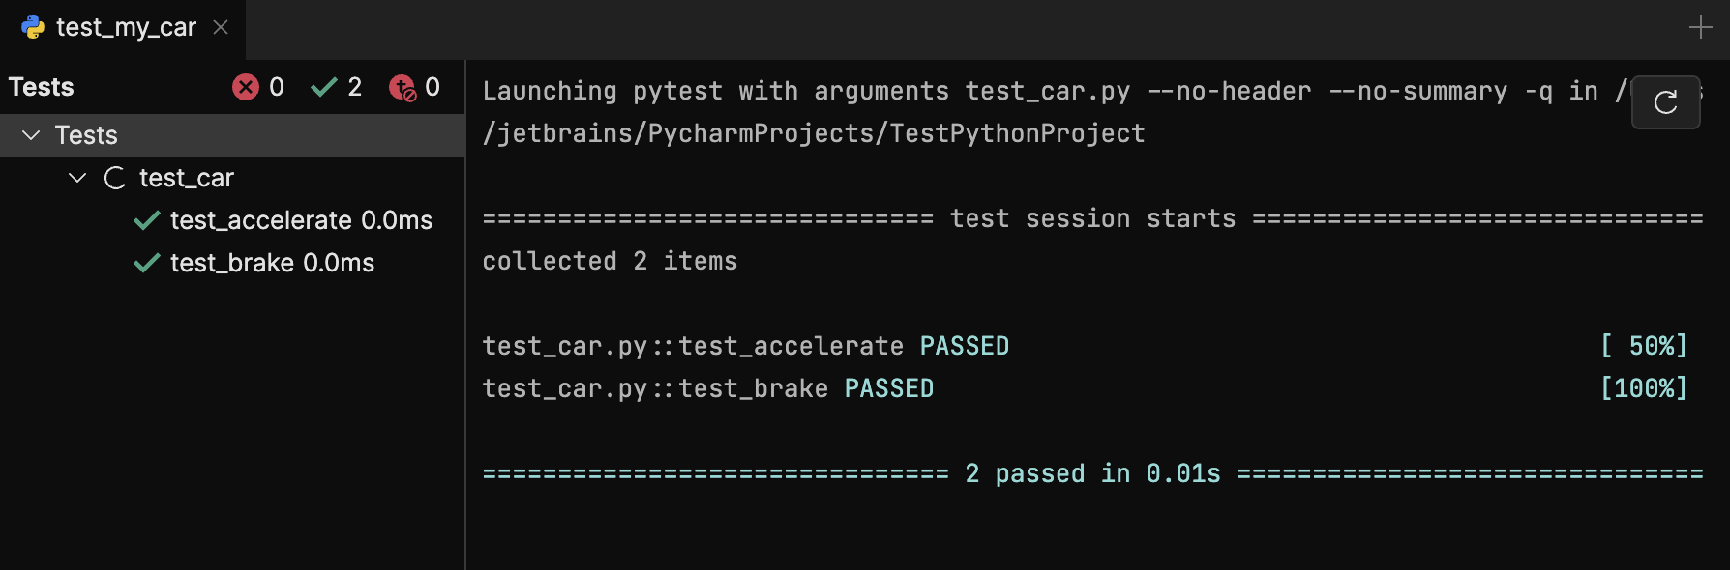Click the green checkmark beside test_brake
The height and width of the screenshot is (570, 1730).
pos(146,262)
